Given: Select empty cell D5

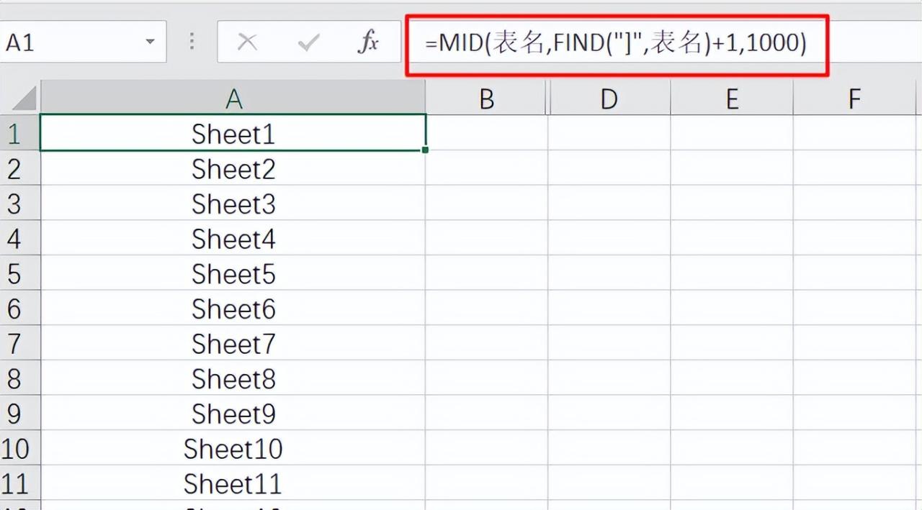Looking at the screenshot, I should click(609, 273).
